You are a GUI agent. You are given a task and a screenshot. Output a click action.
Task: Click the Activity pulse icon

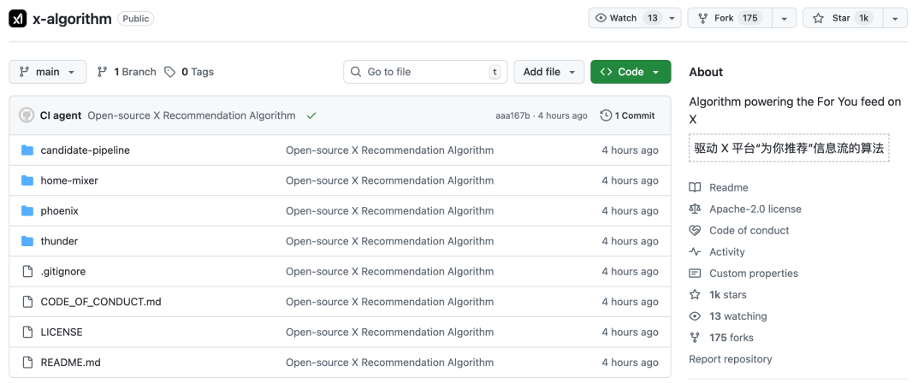pos(695,252)
